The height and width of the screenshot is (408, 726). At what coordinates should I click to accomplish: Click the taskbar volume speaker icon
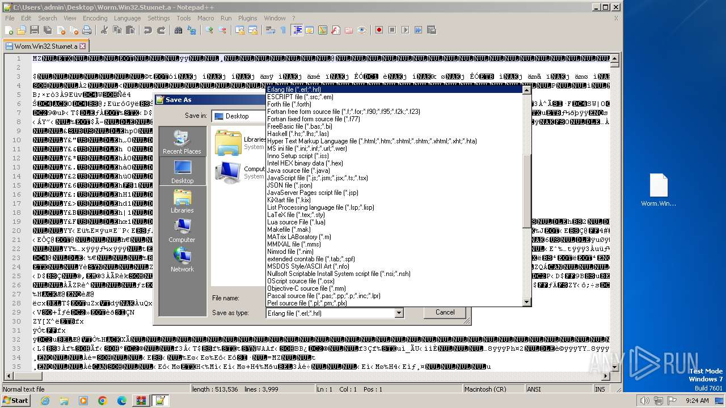tap(645, 401)
